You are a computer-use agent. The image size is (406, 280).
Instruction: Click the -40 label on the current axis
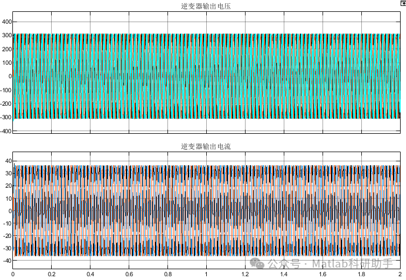(8, 260)
